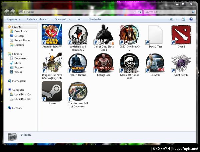
Task: Select the PES2013 shortcut icon
Action: tap(155, 63)
